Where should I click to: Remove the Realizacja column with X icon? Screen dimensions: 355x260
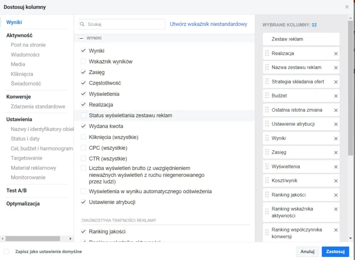336,54
